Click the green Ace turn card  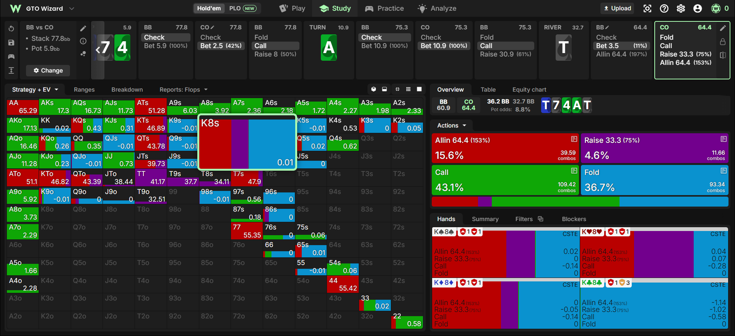coord(329,48)
